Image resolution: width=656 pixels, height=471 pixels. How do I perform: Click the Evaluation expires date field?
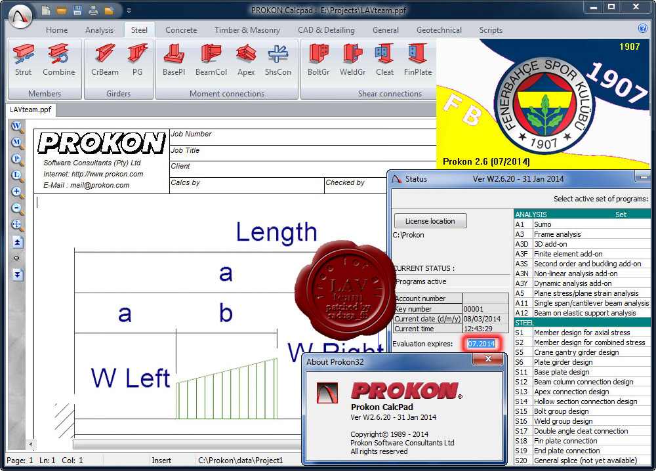[481, 344]
